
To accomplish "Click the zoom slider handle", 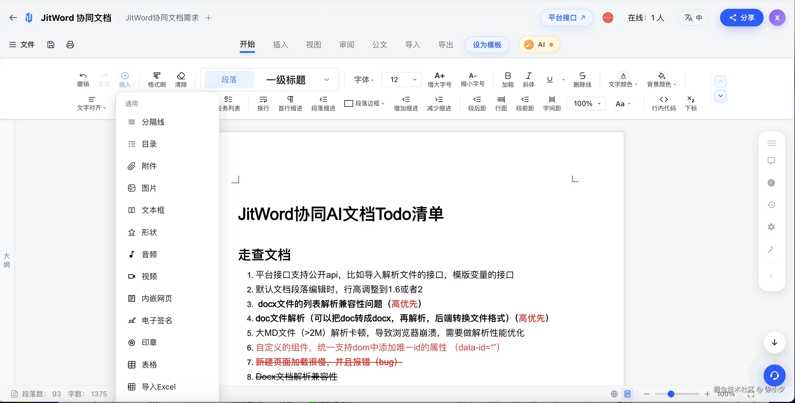I will click(671, 394).
